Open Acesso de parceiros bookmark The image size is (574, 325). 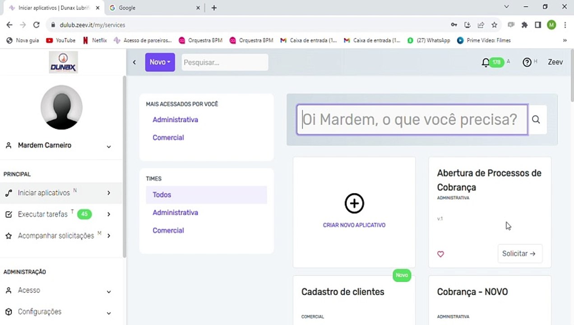coord(143,40)
